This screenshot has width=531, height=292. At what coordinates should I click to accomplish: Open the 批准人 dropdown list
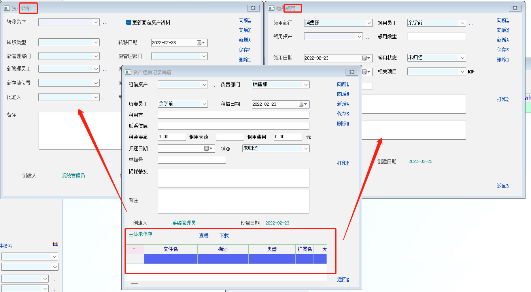pos(96,97)
